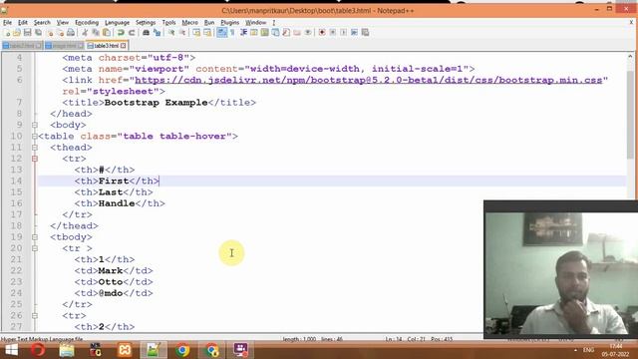Open File Explorer from the taskbar
Viewport: 638px width, 359px height.
[67, 350]
